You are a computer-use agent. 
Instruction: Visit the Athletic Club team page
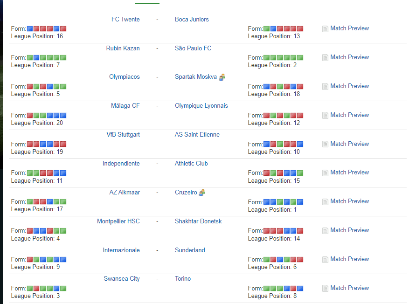pyautogui.click(x=191, y=164)
